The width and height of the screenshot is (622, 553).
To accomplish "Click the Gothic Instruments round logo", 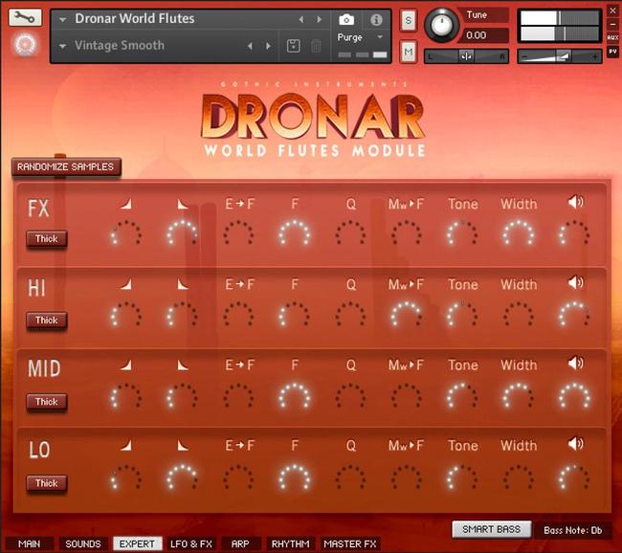I will [x=25, y=44].
